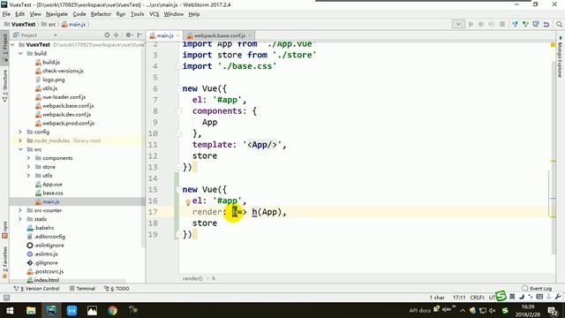Expand the components folder
The image size is (565, 318).
click(28, 158)
